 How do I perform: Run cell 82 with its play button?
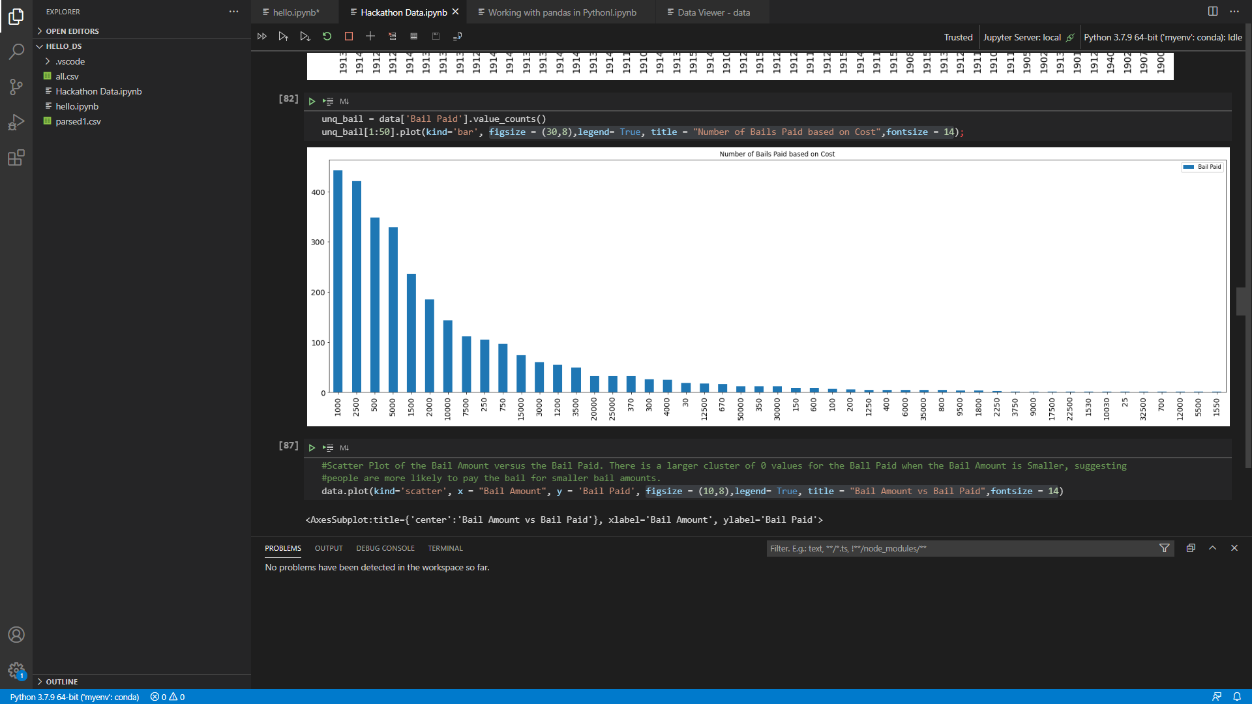pos(312,101)
